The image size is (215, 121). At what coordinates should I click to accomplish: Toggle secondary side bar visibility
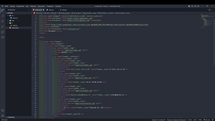click(195, 6)
